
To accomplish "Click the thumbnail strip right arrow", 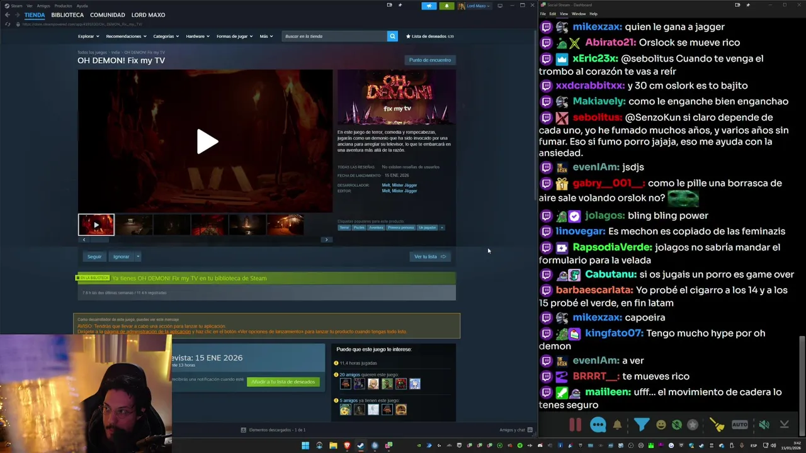I will pyautogui.click(x=326, y=240).
